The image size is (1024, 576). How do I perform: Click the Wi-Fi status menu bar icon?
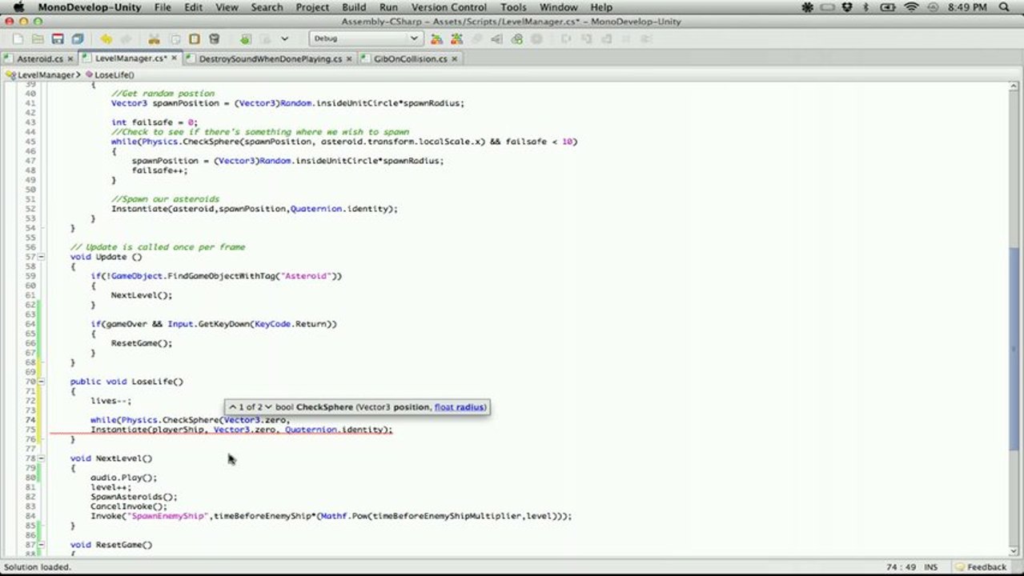pos(911,7)
